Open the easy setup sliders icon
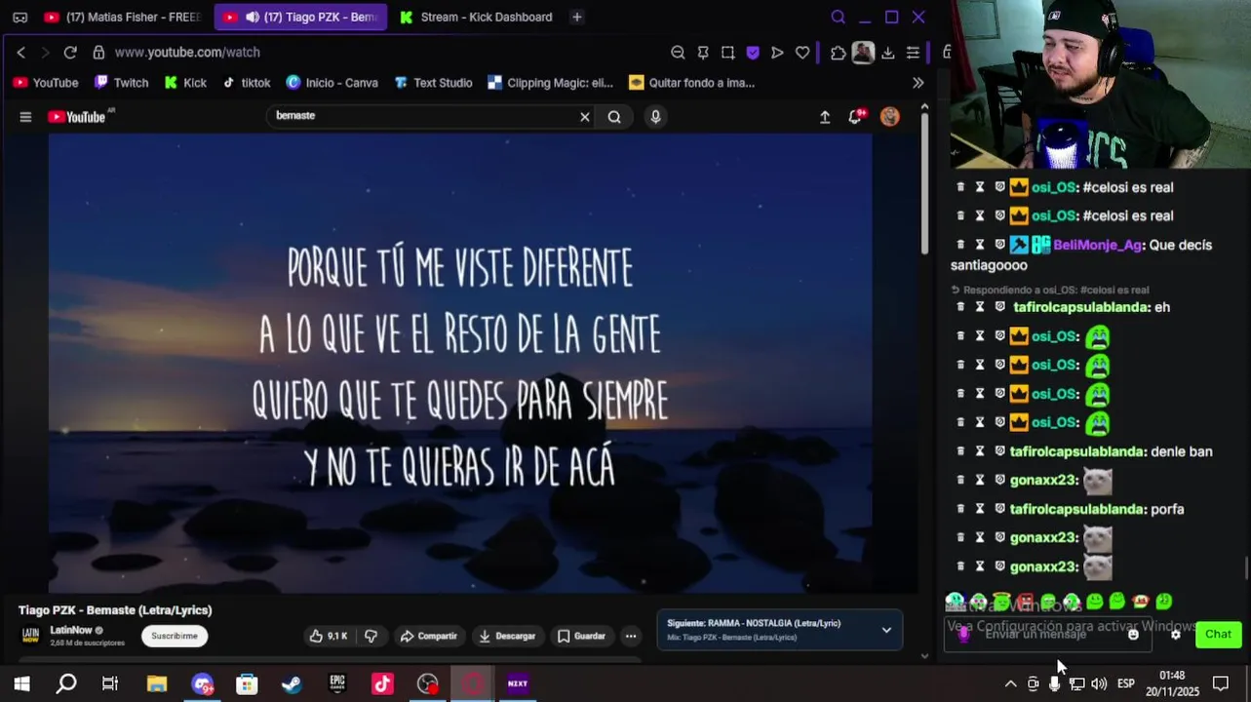Screen dimensions: 1251x702 click(913, 53)
